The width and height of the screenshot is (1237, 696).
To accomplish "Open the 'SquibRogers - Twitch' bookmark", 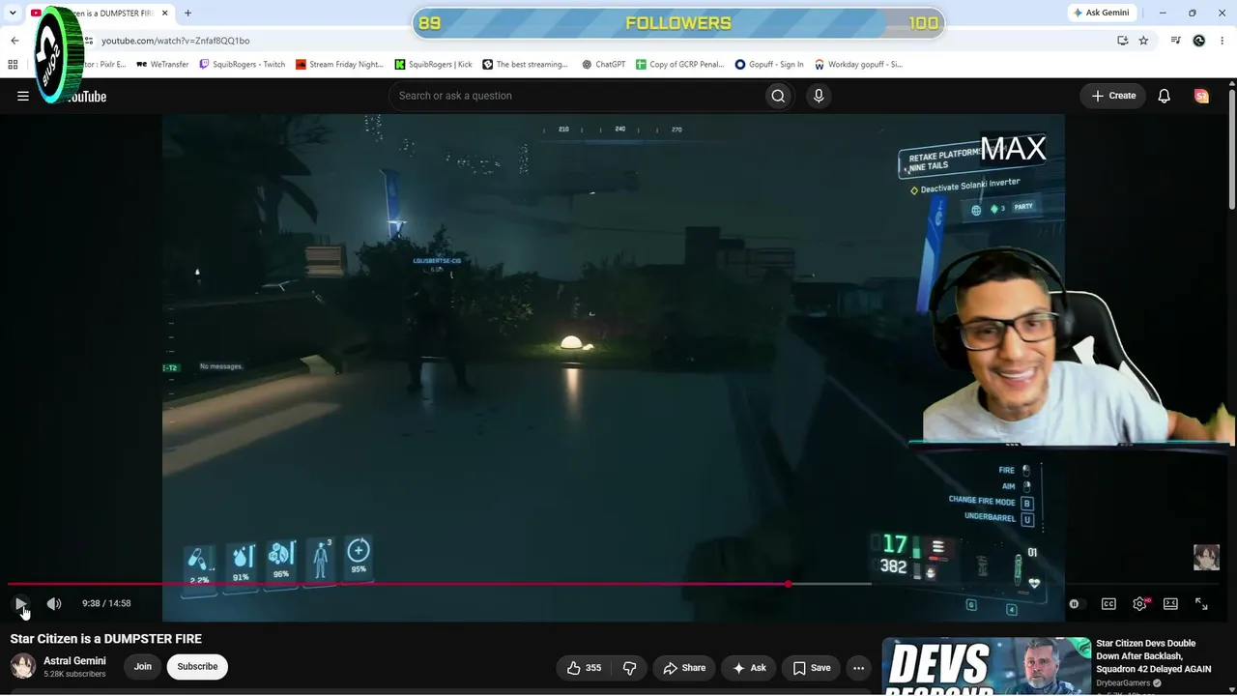I will coord(243,65).
